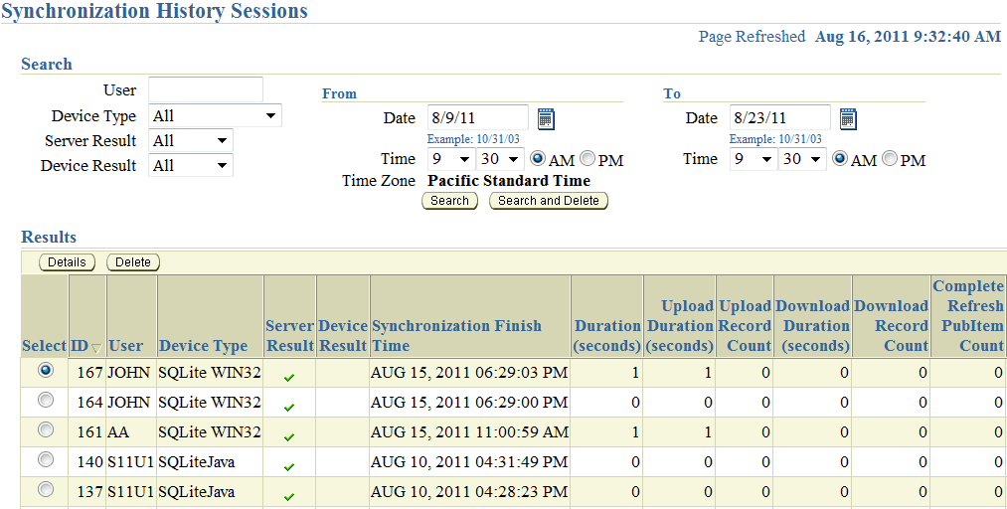The height and width of the screenshot is (509, 1007).
Task: Select the row with ID 140
Action: [46, 459]
